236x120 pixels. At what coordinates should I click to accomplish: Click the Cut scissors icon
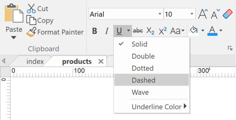tap(31, 8)
